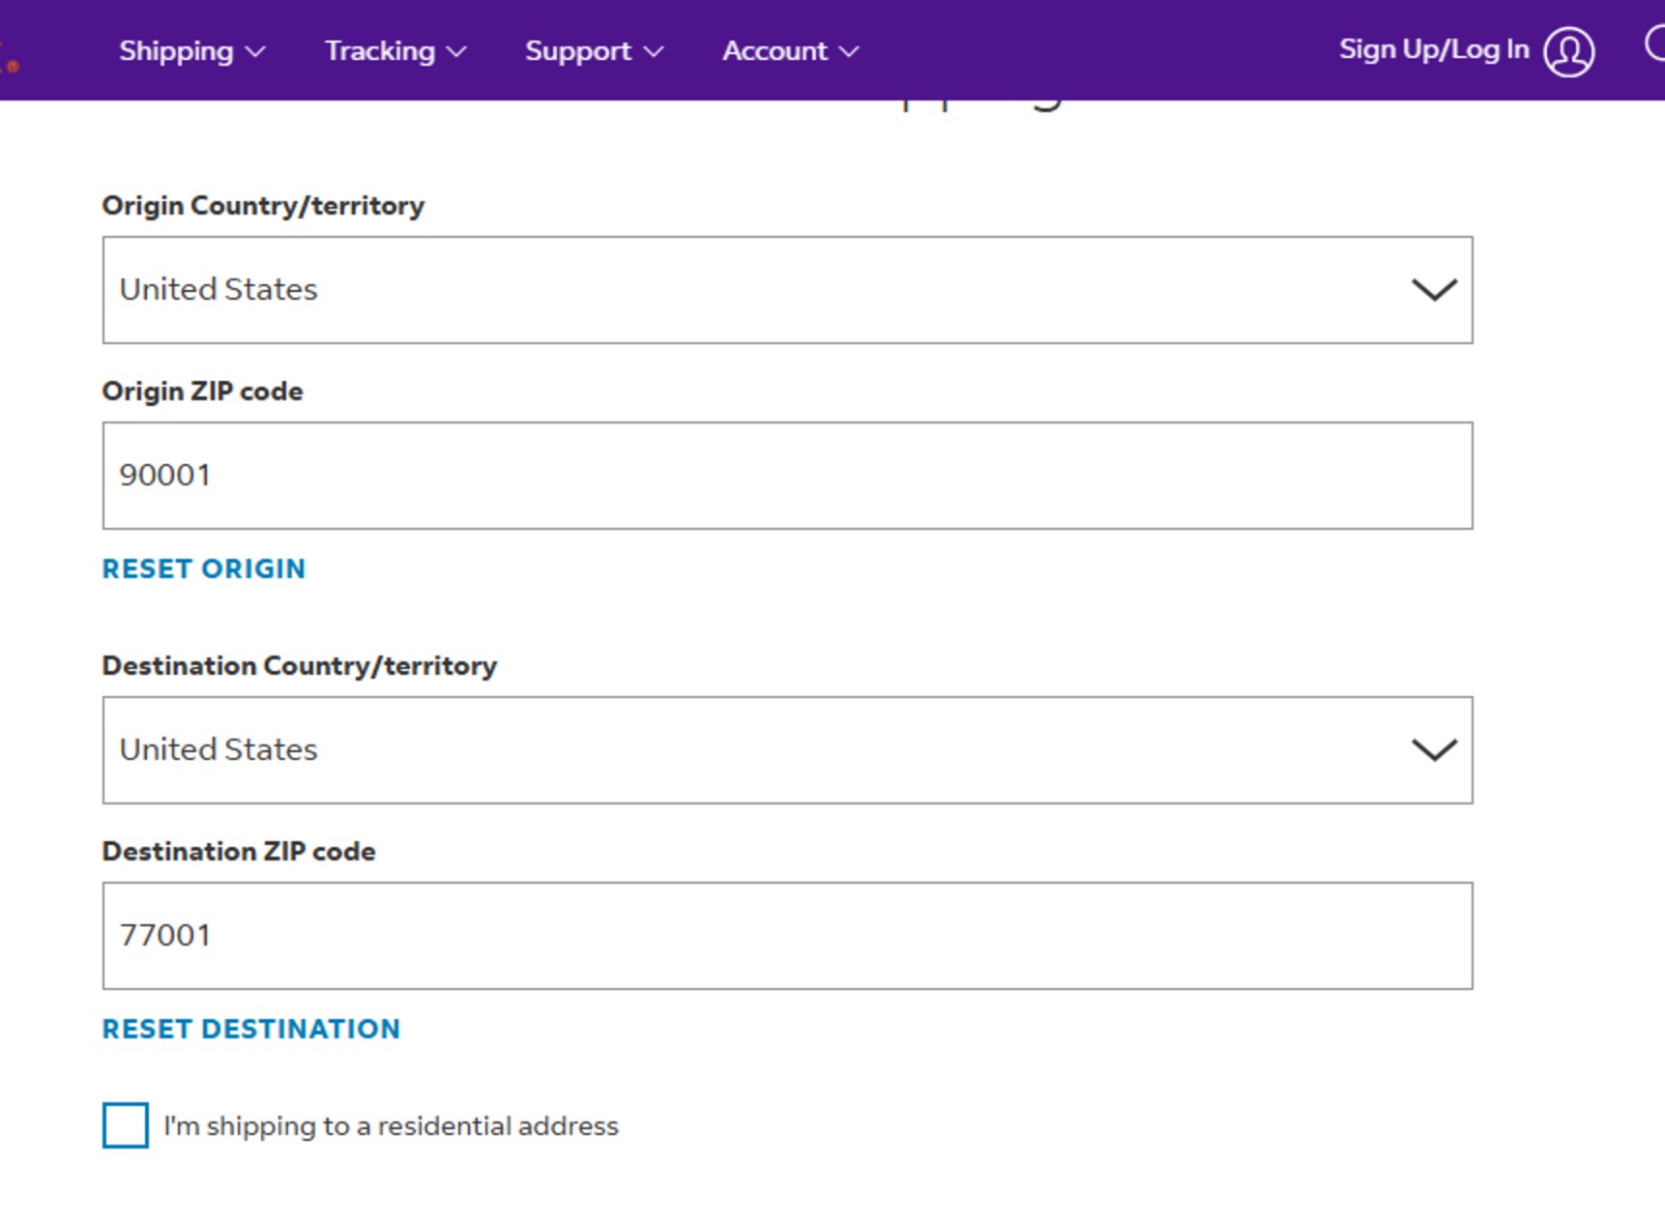Viewport: 1665px width, 1224px height.
Task: Open the Tracking menu
Action: [380, 52]
